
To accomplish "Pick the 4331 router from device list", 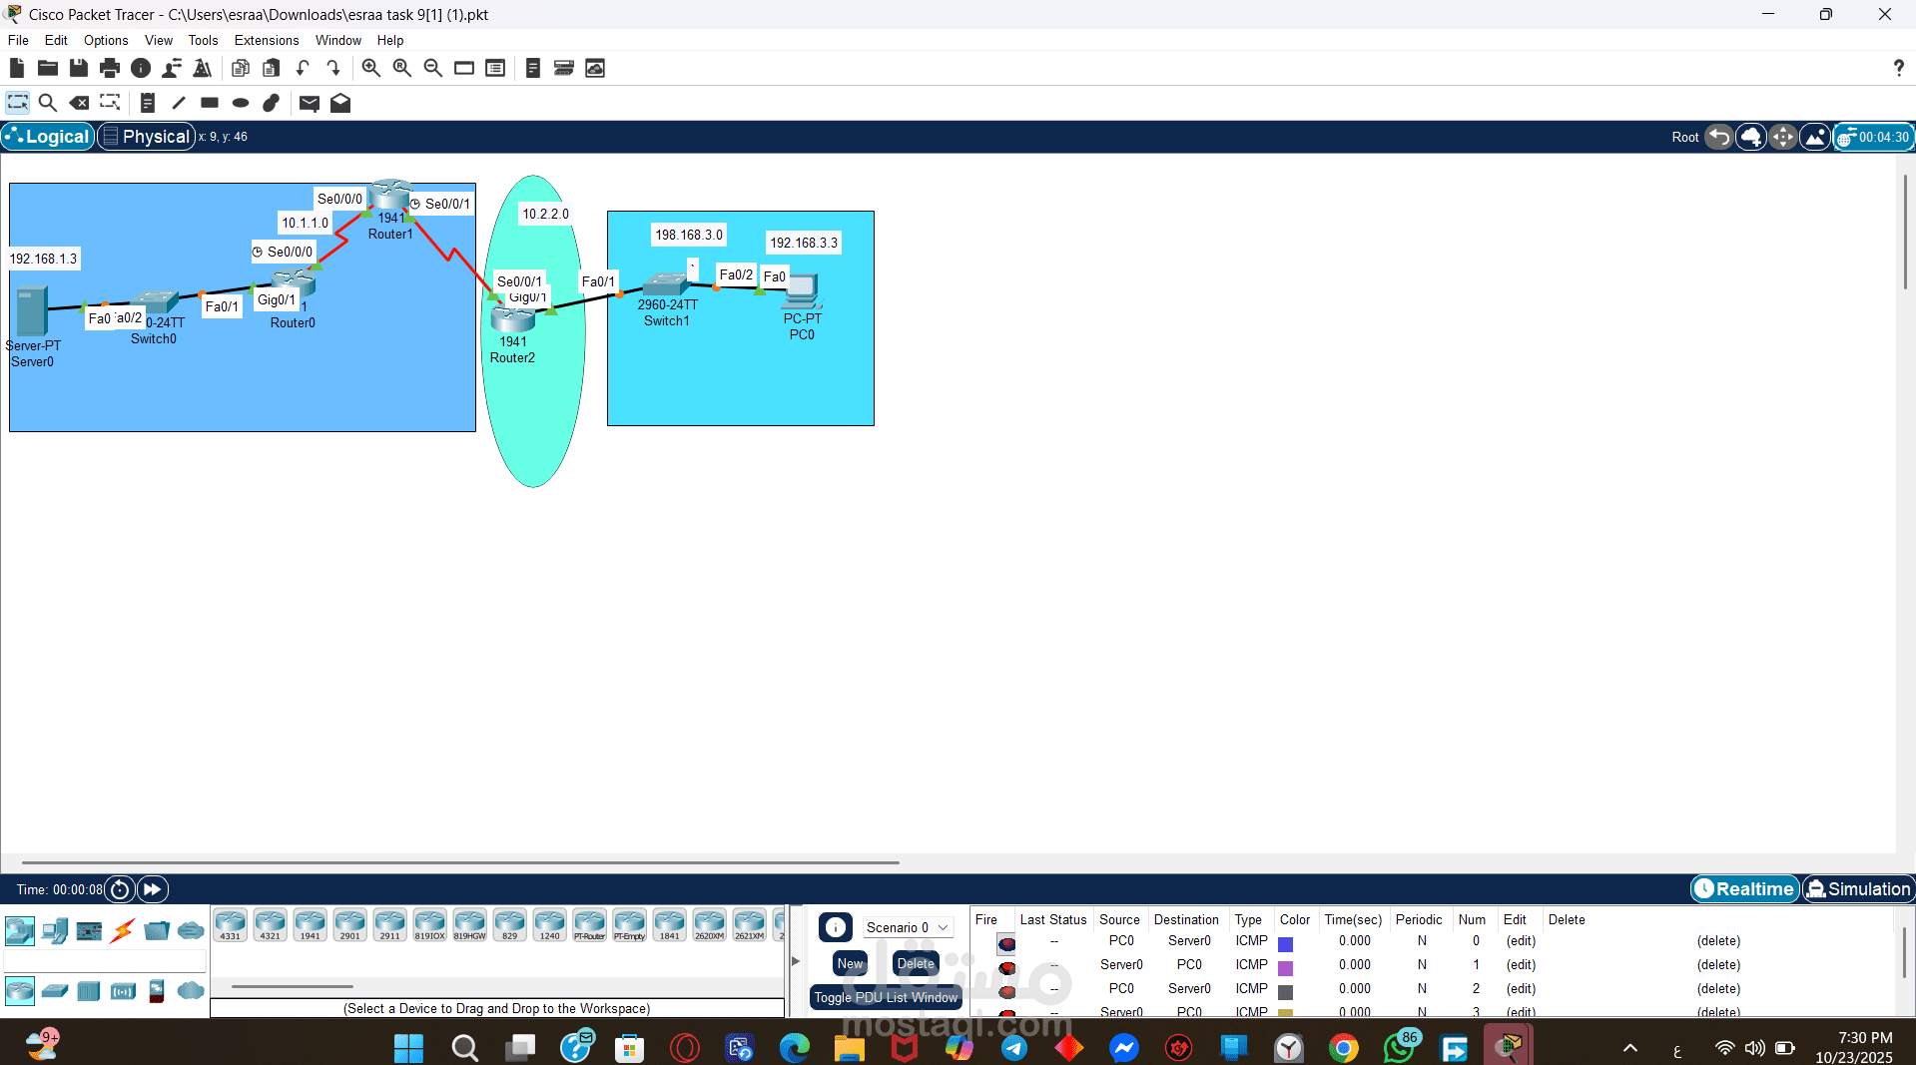I will click(x=231, y=925).
